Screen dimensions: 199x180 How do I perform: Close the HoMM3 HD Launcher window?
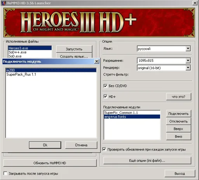195,3
